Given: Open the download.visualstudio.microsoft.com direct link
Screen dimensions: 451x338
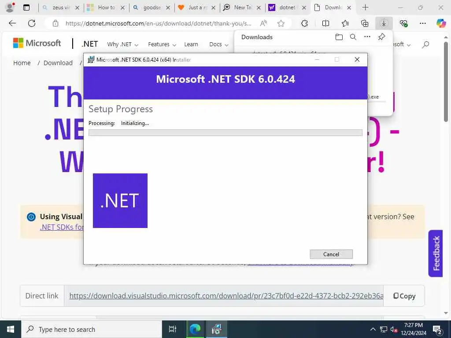Looking at the screenshot, I should pyautogui.click(x=226, y=296).
